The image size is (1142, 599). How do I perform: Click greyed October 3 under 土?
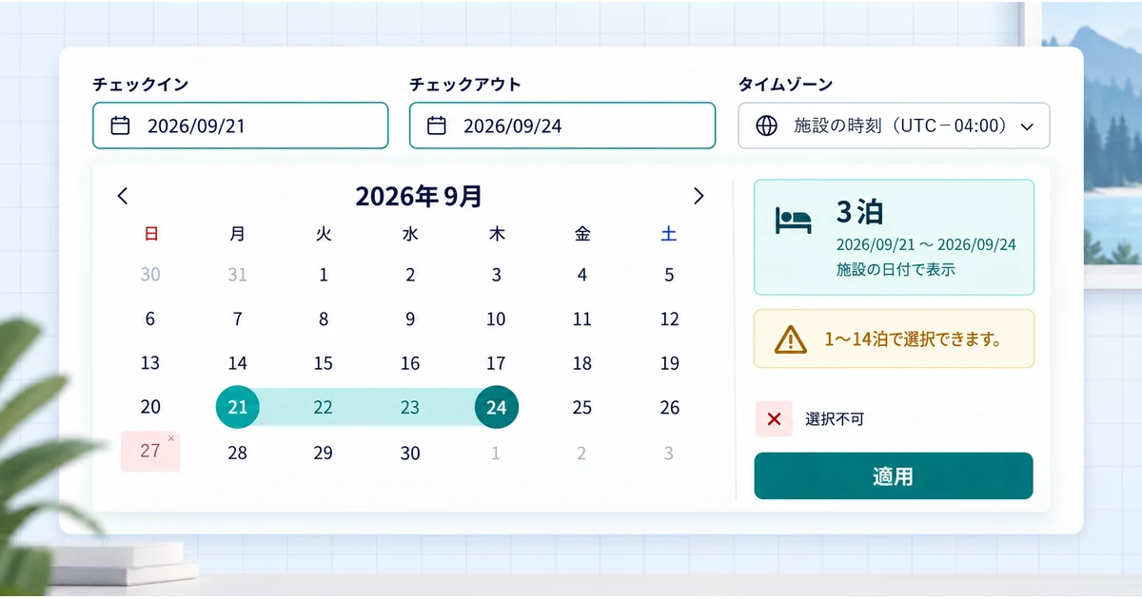pos(670,453)
